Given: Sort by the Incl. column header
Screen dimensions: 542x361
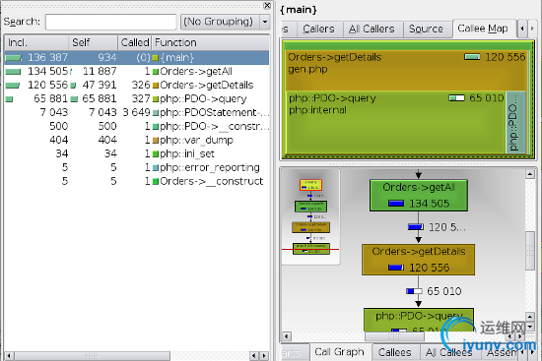Looking at the screenshot, I should 36,42.
